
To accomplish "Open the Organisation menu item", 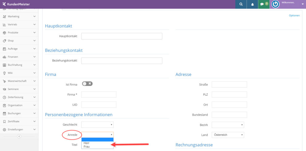I will coord(19,105).
